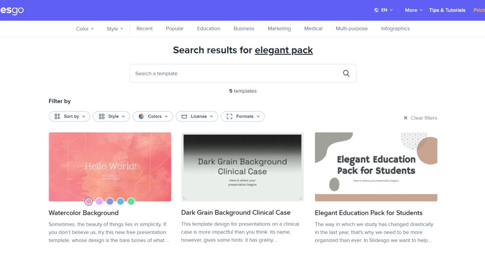Go to the Infographics category
The image size is (485, 255).
tap(395, 29)
